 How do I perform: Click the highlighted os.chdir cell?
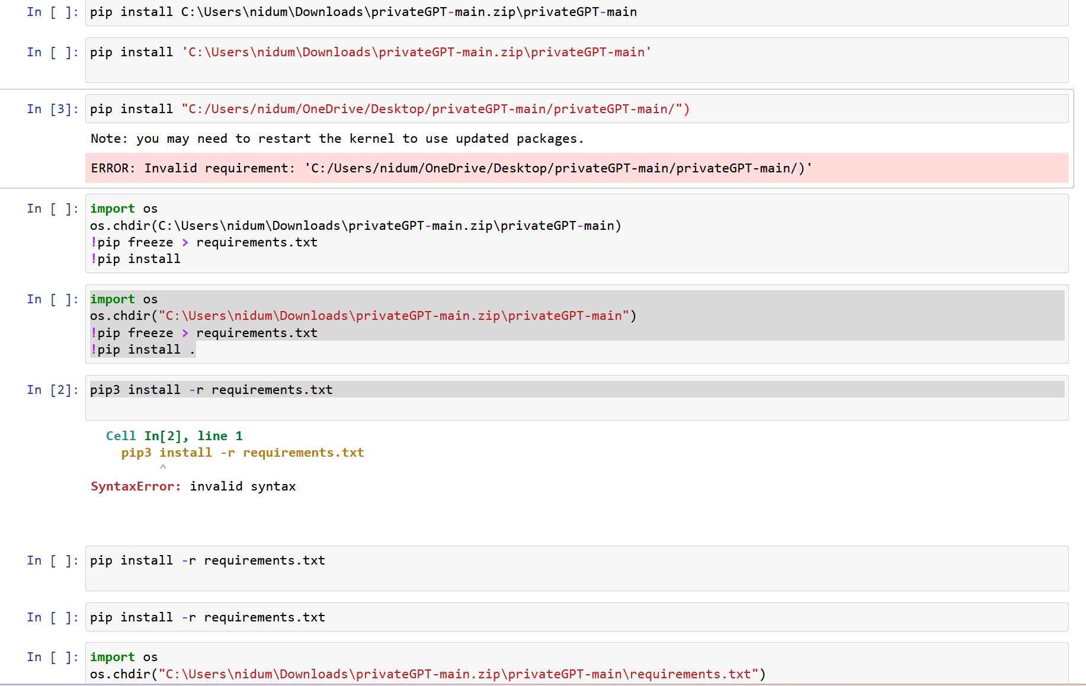click(x=363, y=315)
